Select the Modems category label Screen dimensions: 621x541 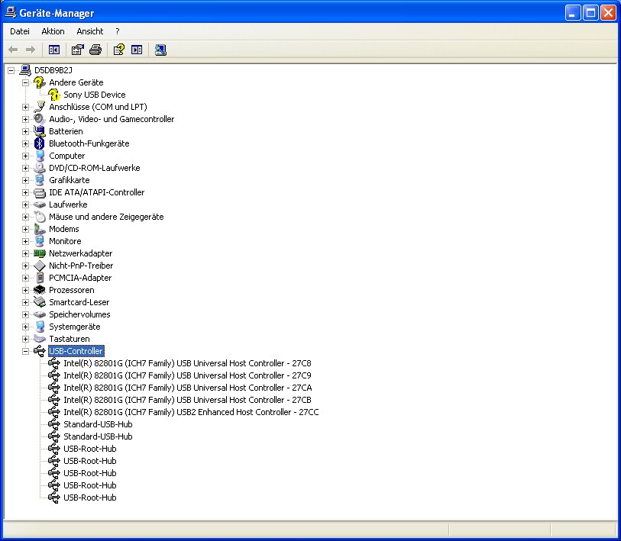pyautogui.click(x=65, y=229)
